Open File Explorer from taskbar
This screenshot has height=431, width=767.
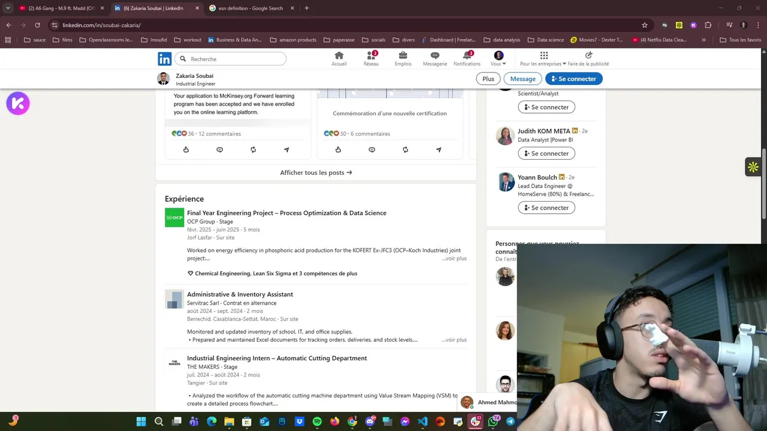[229, 421]
